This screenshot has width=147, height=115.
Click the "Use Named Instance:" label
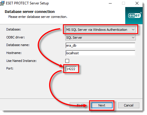pyautogui.click(x=21, y=61)
